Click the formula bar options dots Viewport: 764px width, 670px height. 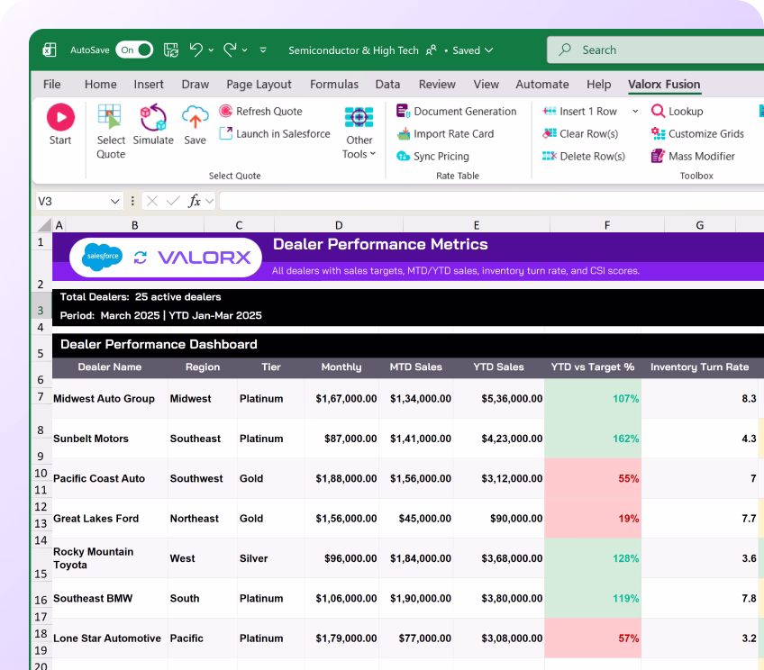point(132,201)
